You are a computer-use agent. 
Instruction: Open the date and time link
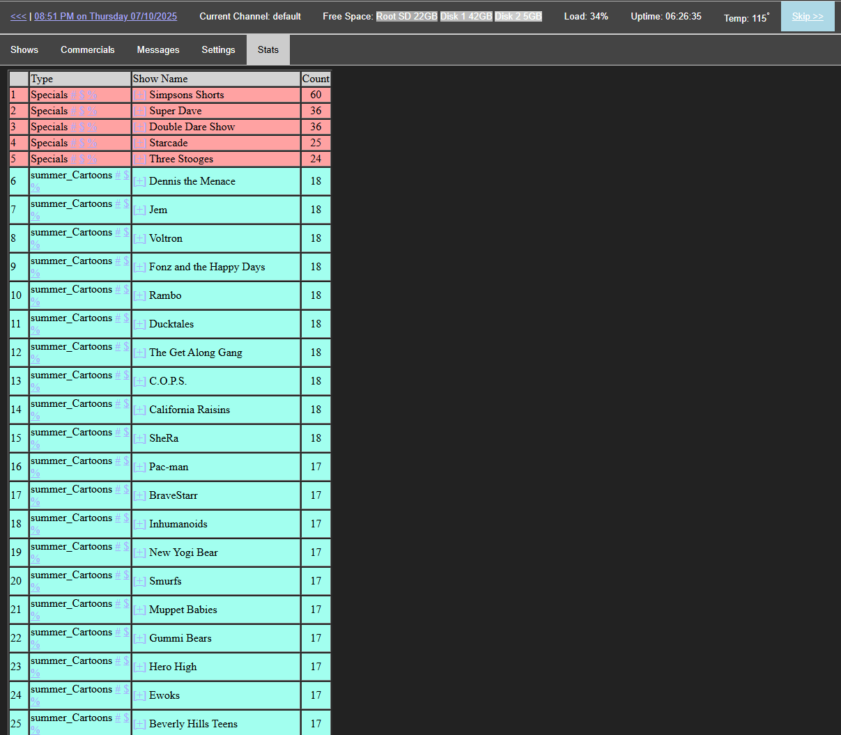click(x=105, y=16)
